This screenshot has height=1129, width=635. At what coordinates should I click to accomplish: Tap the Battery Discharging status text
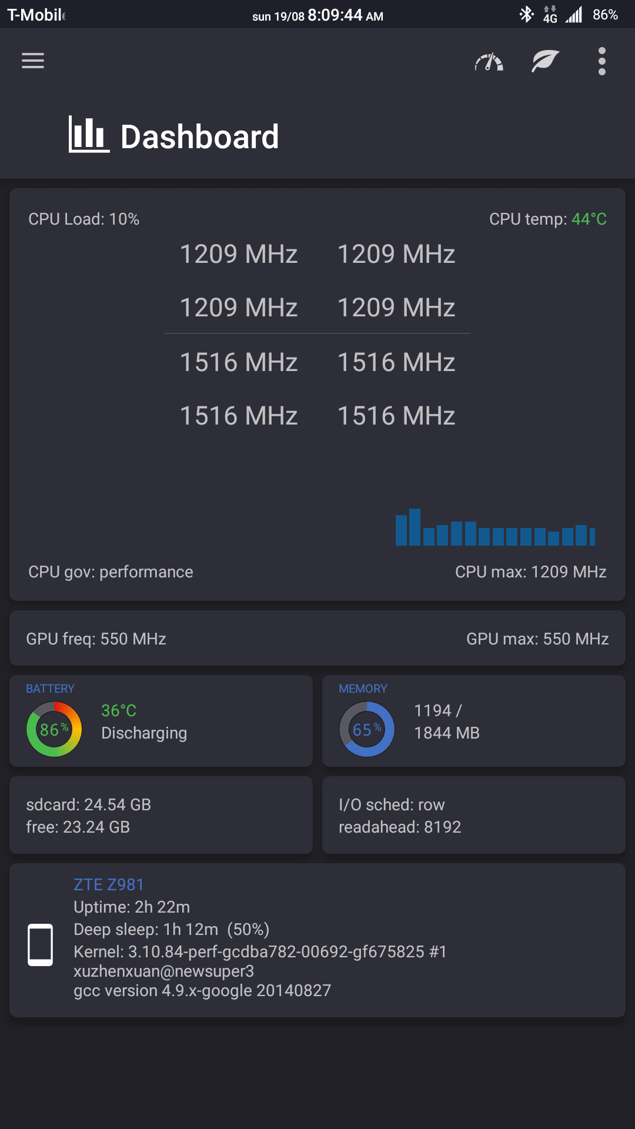144,733
